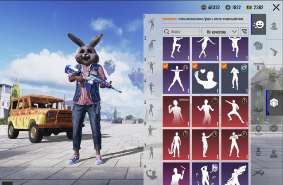Click the 2362 gold cash currency icon

[x=249, y=8]
